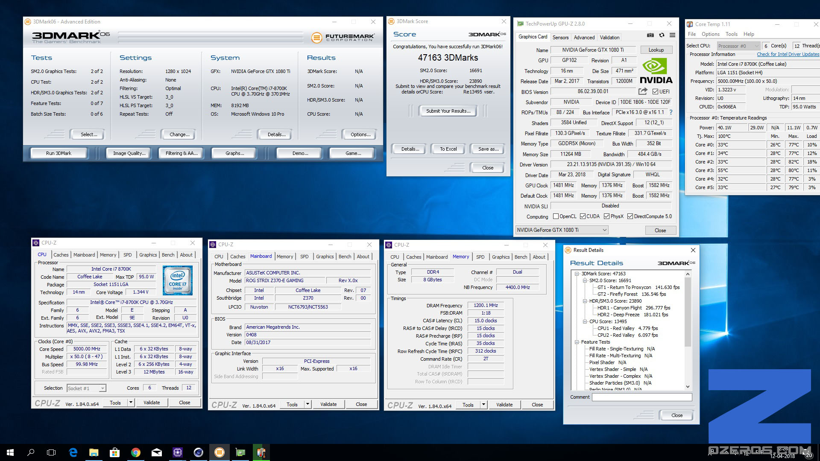Toggle the OpenCL checkbox in GPU-Z
820x461 pixels.
pyautogui.click(x=556, y=216)
